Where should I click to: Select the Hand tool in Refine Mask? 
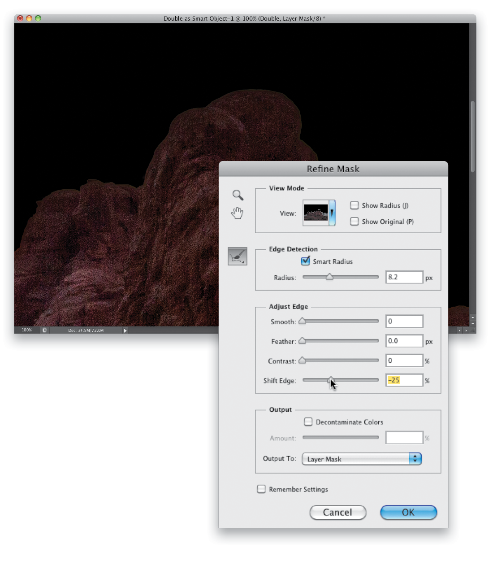click(237, 213)
